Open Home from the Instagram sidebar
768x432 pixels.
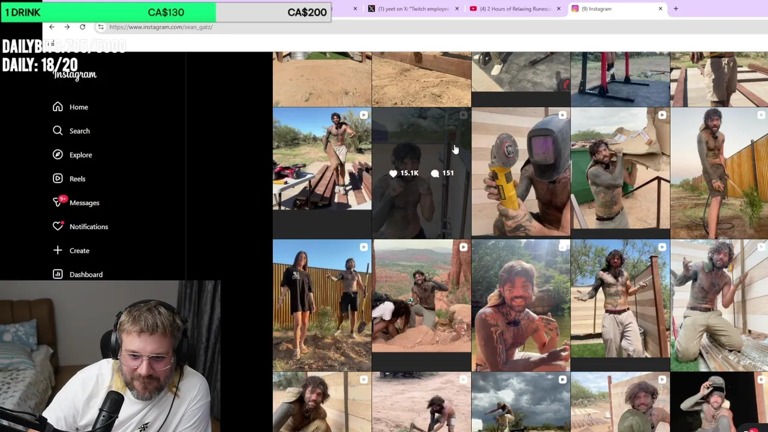click(x=70, y=107)
